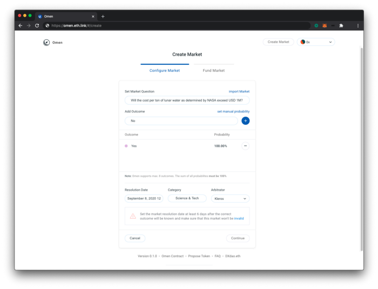
Task: Click set manual probability link
Action: pos(233,111)
